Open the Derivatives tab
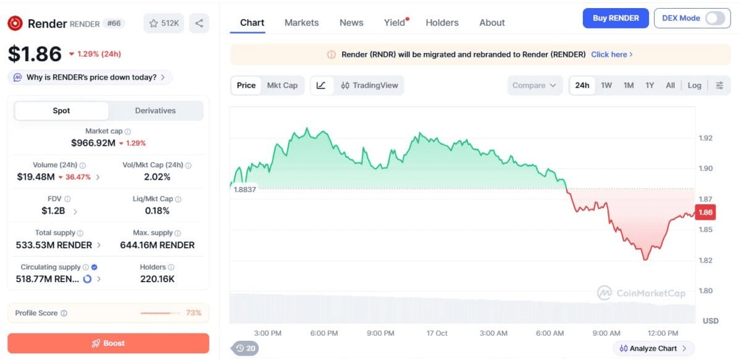 click(x=156, y=111)
